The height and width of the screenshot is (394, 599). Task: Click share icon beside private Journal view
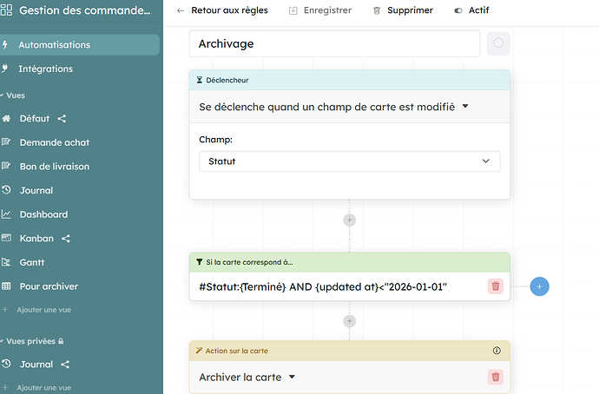65,364
